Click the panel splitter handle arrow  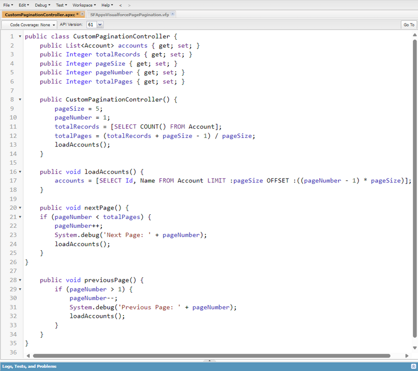point(210,361)
